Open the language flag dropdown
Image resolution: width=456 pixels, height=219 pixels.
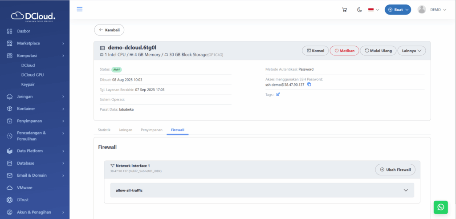[373, 10]
